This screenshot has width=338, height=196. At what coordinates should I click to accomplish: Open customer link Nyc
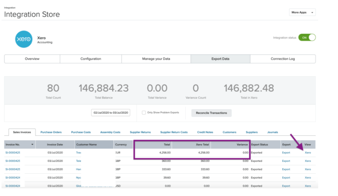(x=79, y=178)
